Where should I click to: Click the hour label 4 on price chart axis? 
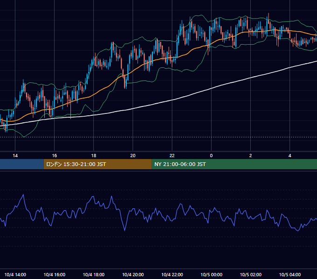pos(289,156)
